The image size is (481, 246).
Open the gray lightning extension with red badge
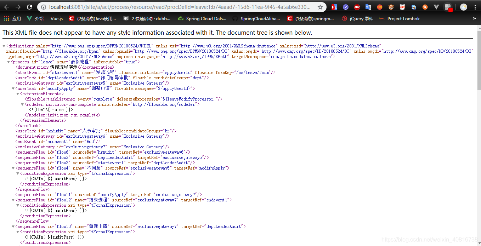pyautogui.click(x=448, y=7)
